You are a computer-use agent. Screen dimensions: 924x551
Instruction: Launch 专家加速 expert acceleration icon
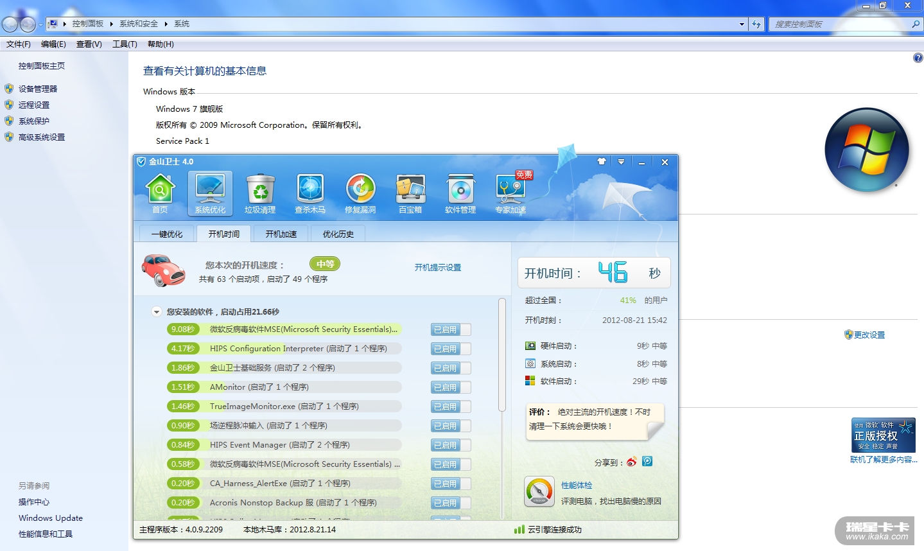pyautogui.click(x=510, y=193)
